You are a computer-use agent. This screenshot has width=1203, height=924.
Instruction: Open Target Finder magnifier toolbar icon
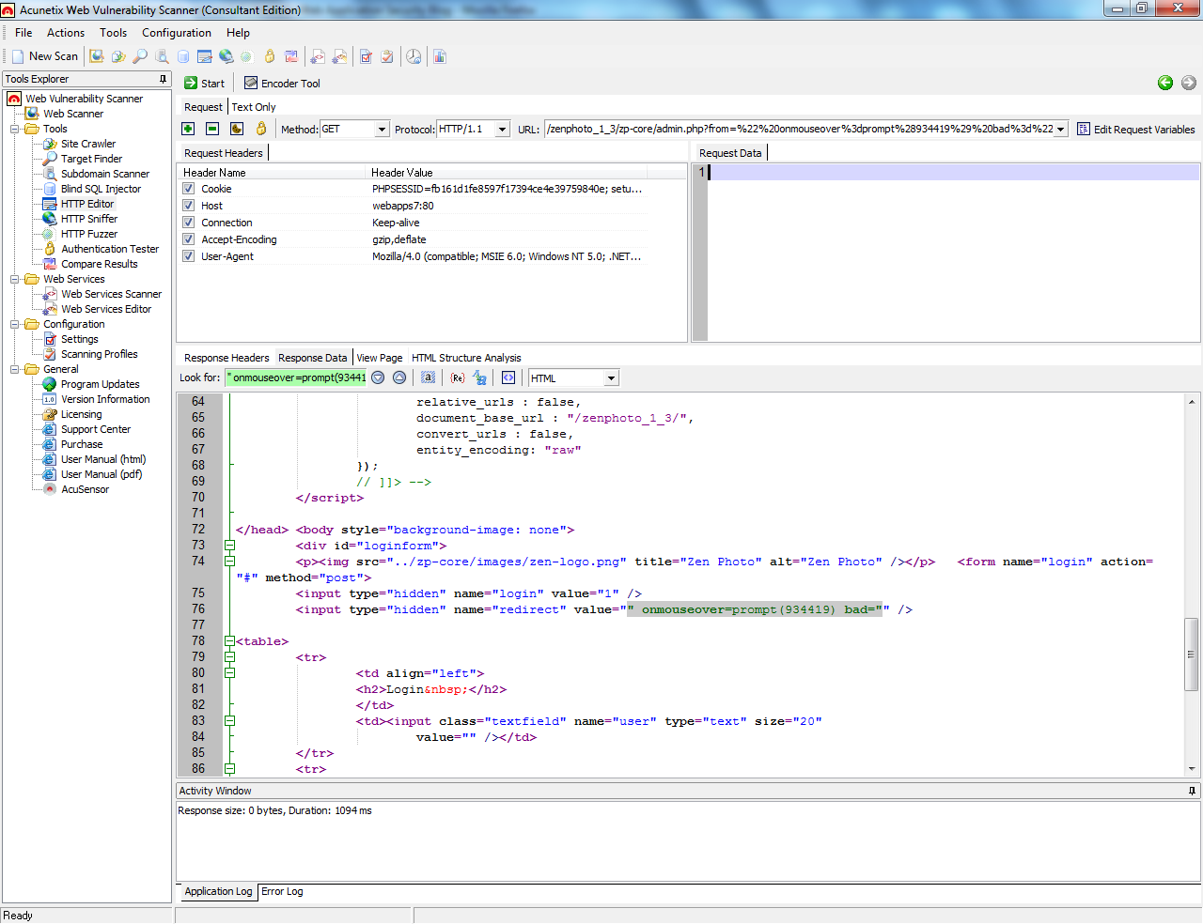[140, 56]
